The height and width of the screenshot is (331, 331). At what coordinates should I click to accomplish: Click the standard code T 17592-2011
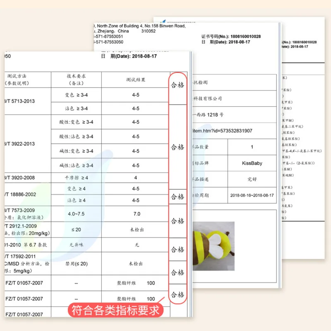coord(21,257)
